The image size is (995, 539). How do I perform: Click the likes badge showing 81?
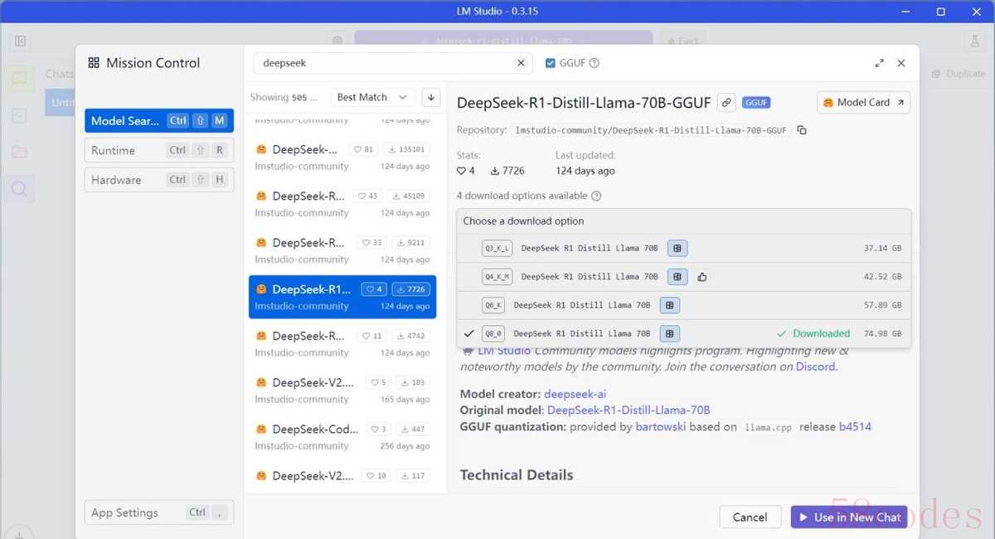coord(363,150)
